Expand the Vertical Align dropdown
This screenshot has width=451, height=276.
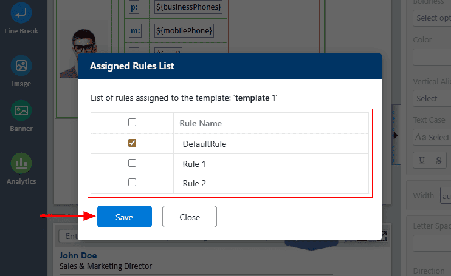[432, 98]
